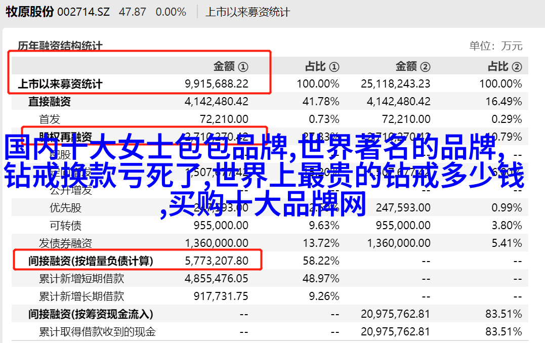Click the 3.80% share value
This screenshot has height=343, width=545.
point(507,226)
